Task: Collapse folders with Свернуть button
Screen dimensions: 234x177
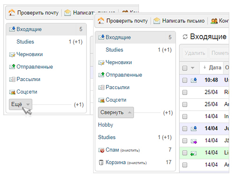Action: pyautogui.click(x=116, y=112)
